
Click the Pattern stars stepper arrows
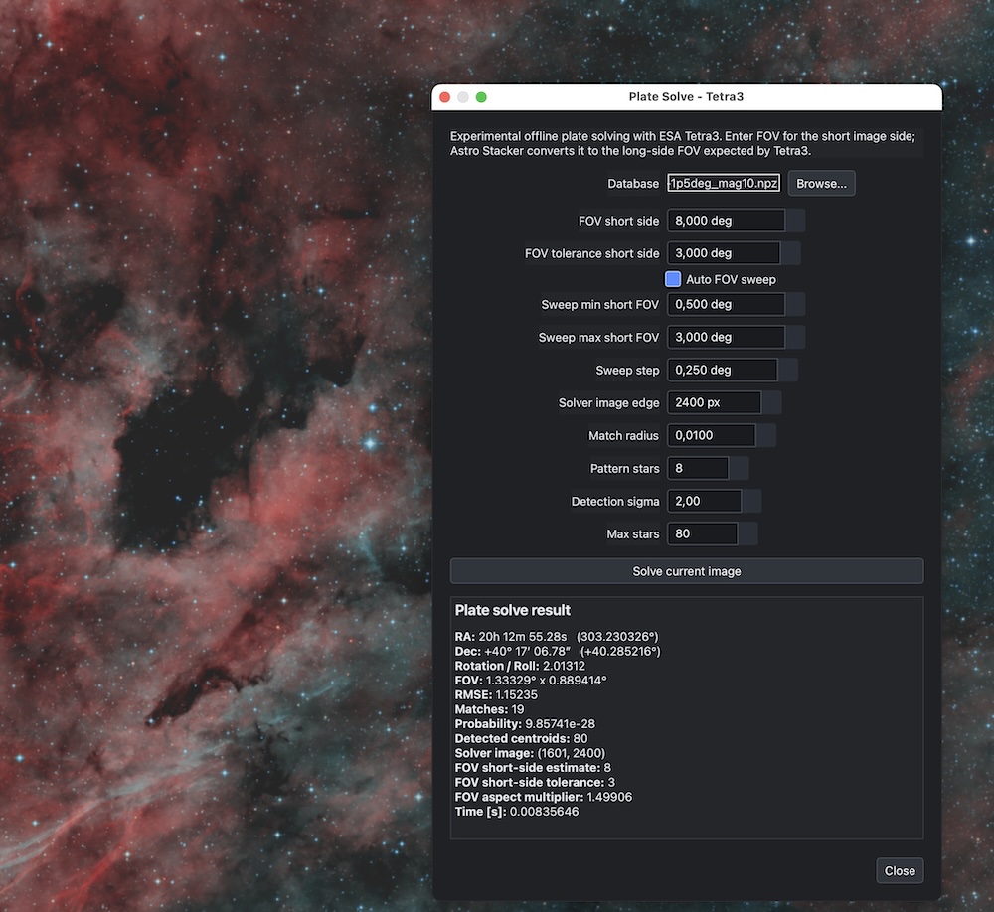739,468
